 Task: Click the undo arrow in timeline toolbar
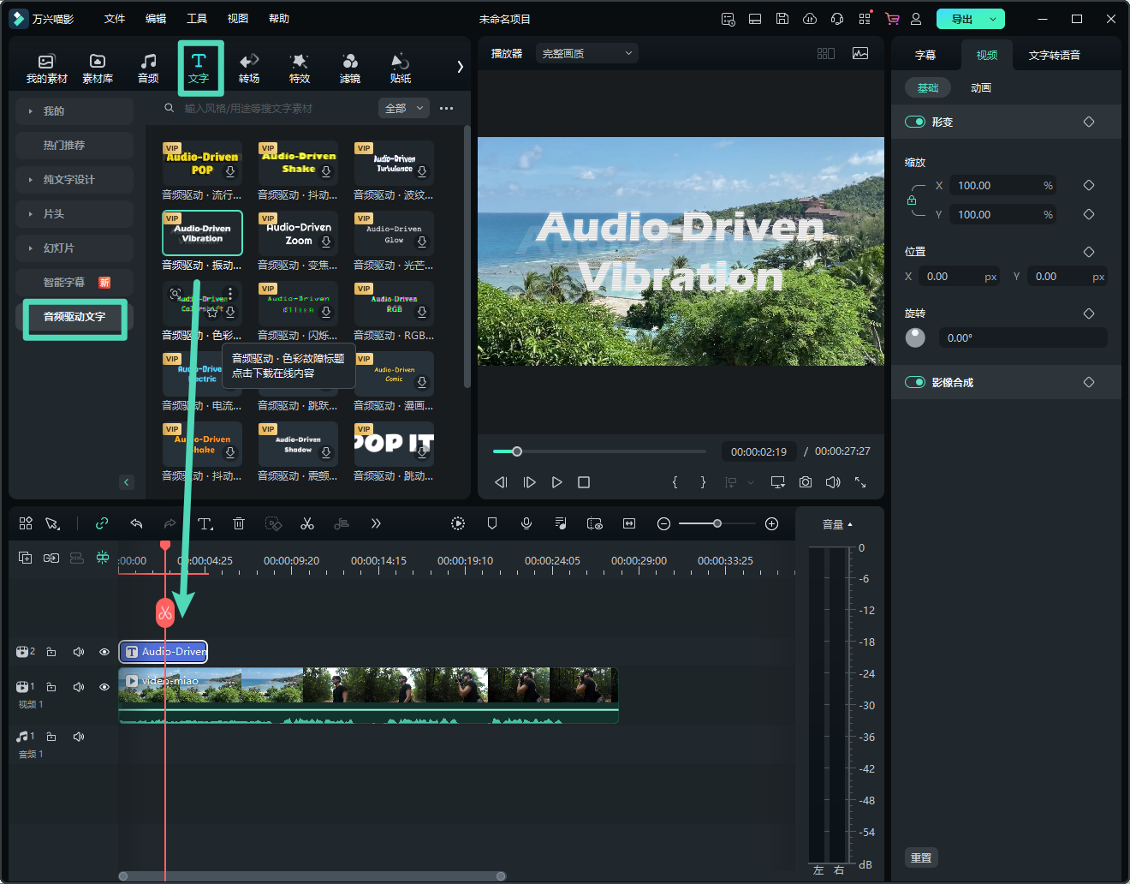136,523
